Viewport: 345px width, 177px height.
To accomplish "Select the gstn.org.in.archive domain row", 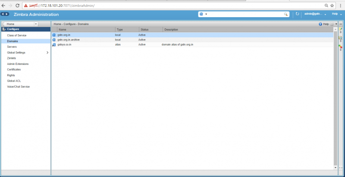I will click(x=192, y=40).
